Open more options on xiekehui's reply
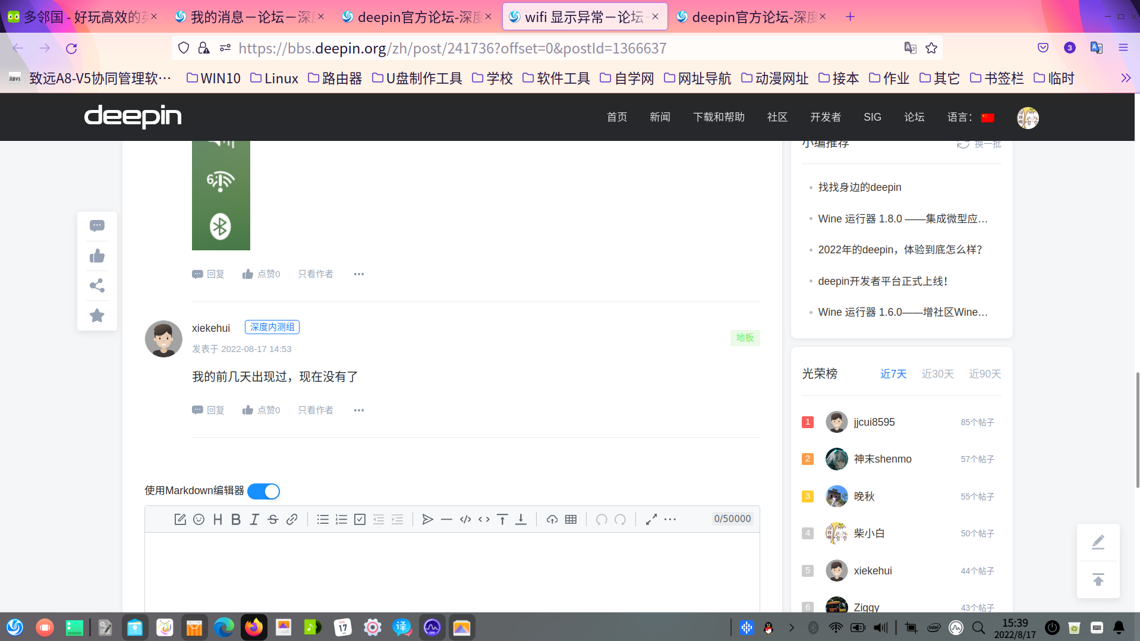The width and height of the screenshot is (1140, 641). [358, 410]
